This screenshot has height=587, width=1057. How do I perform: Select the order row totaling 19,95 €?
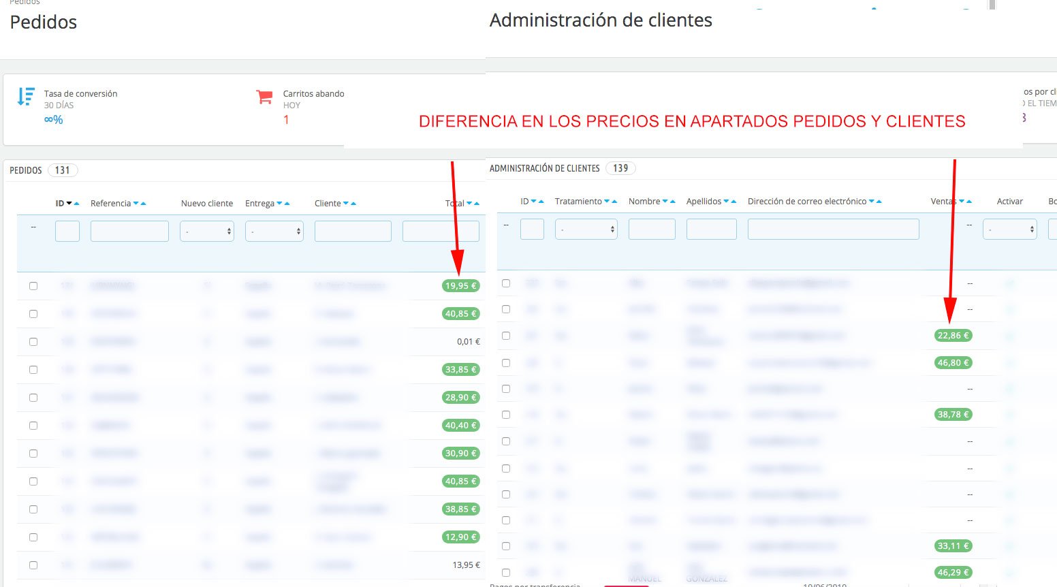pos(33,286)
